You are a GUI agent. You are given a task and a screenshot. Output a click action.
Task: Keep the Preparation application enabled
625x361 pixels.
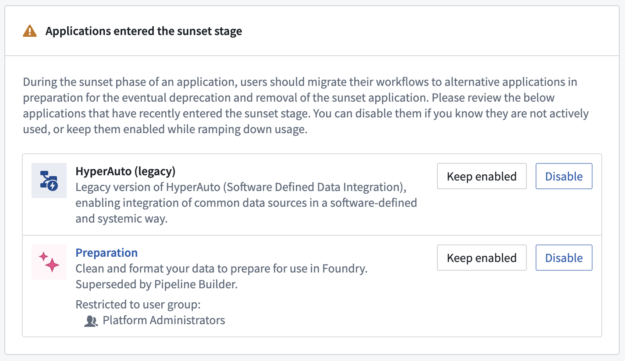(482, 258)
